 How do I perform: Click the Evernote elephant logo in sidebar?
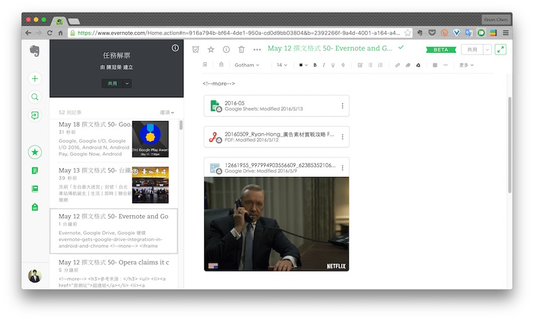35,51
